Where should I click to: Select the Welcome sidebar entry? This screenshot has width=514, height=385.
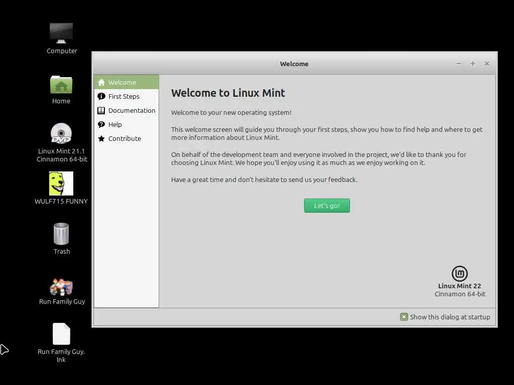point(126,82)
